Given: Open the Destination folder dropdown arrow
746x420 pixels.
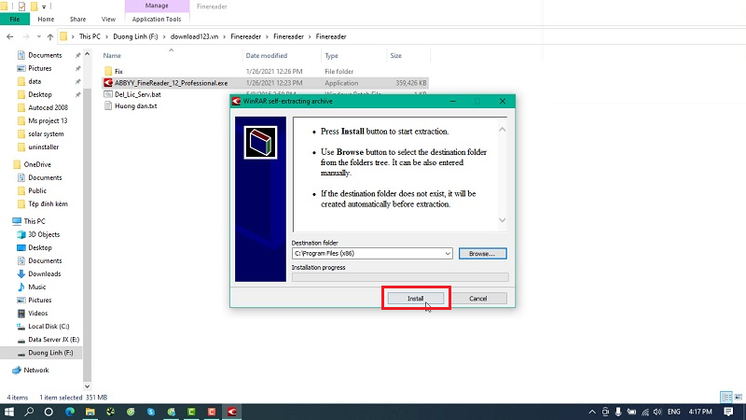Looking at the screenshot, I should coord(448,253).
